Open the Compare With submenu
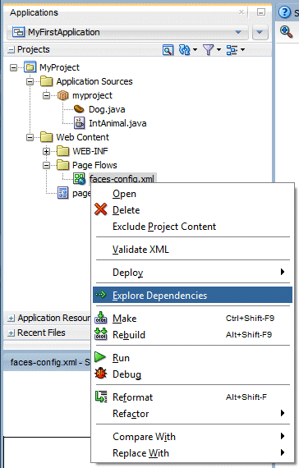Image resolution: width=299 pixels, height=468 pixels. point(192,437)
